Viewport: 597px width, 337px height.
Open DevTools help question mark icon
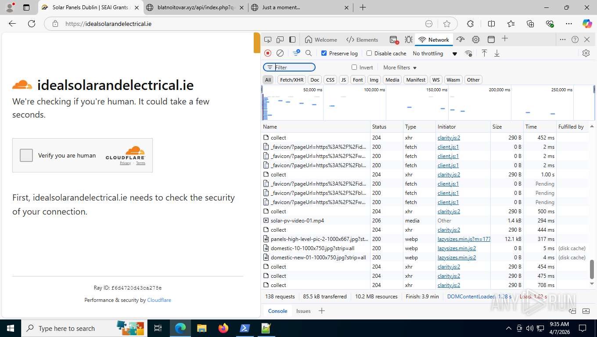[x=575, y=39]
